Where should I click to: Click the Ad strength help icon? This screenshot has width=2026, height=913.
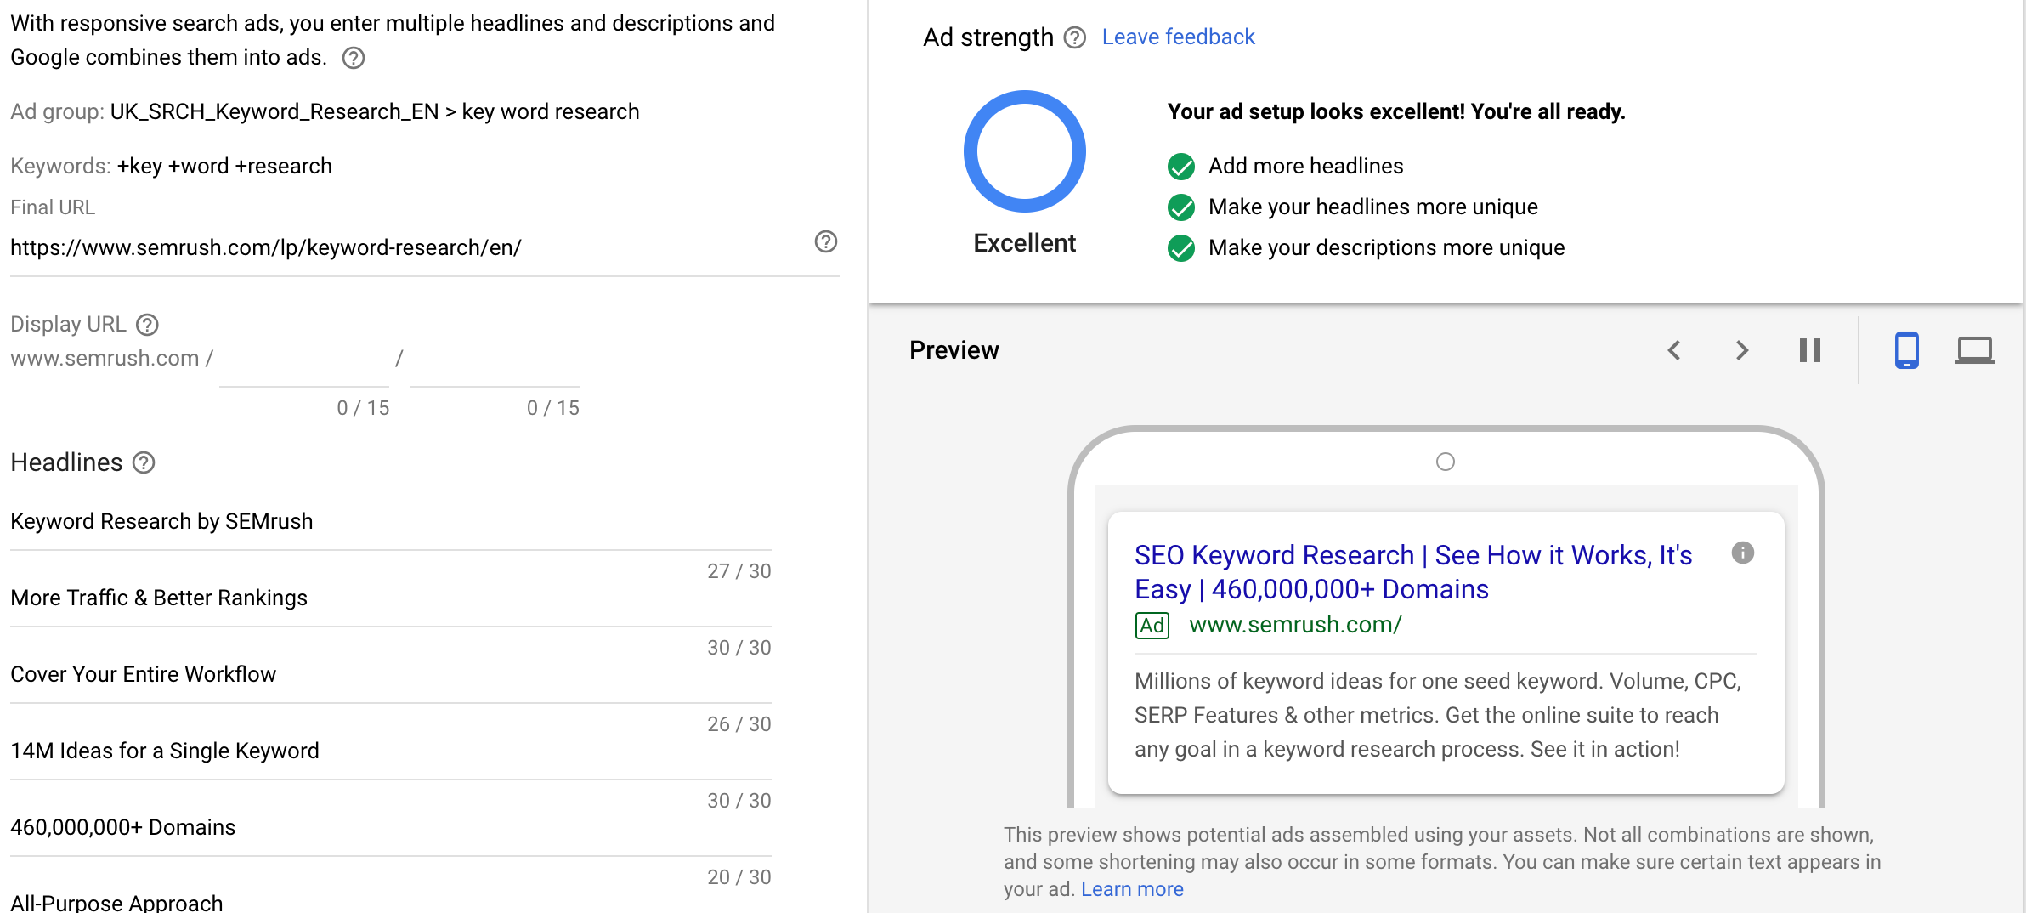1075,37
